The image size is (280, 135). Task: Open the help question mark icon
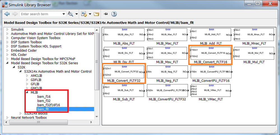pos(114,14)
